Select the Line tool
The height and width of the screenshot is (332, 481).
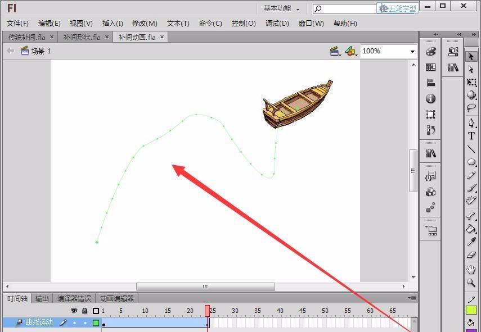(x=471, y=149)
